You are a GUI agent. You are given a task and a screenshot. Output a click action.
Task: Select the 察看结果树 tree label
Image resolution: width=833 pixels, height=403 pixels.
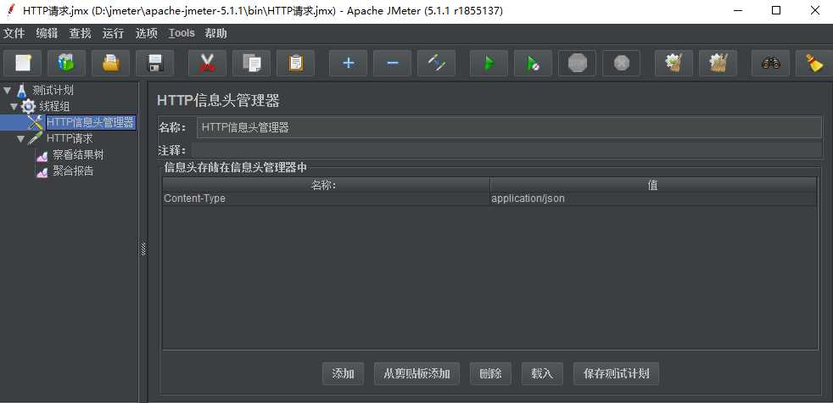(x=78, y=156)
